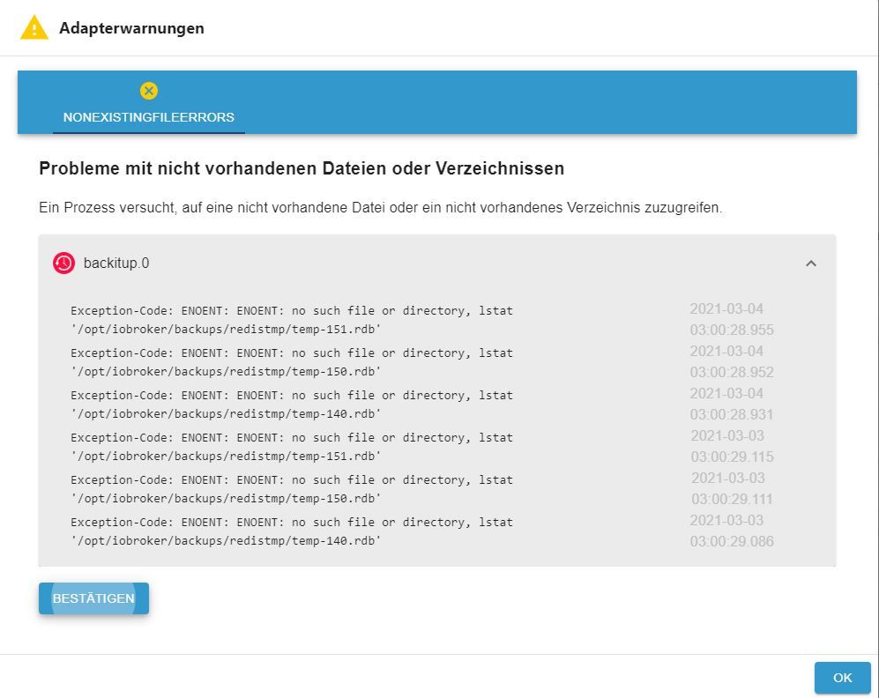Click the description starting with Ein Prozess versucht
The height and width of the screenshot is (698, 879).
pos(380,208)
